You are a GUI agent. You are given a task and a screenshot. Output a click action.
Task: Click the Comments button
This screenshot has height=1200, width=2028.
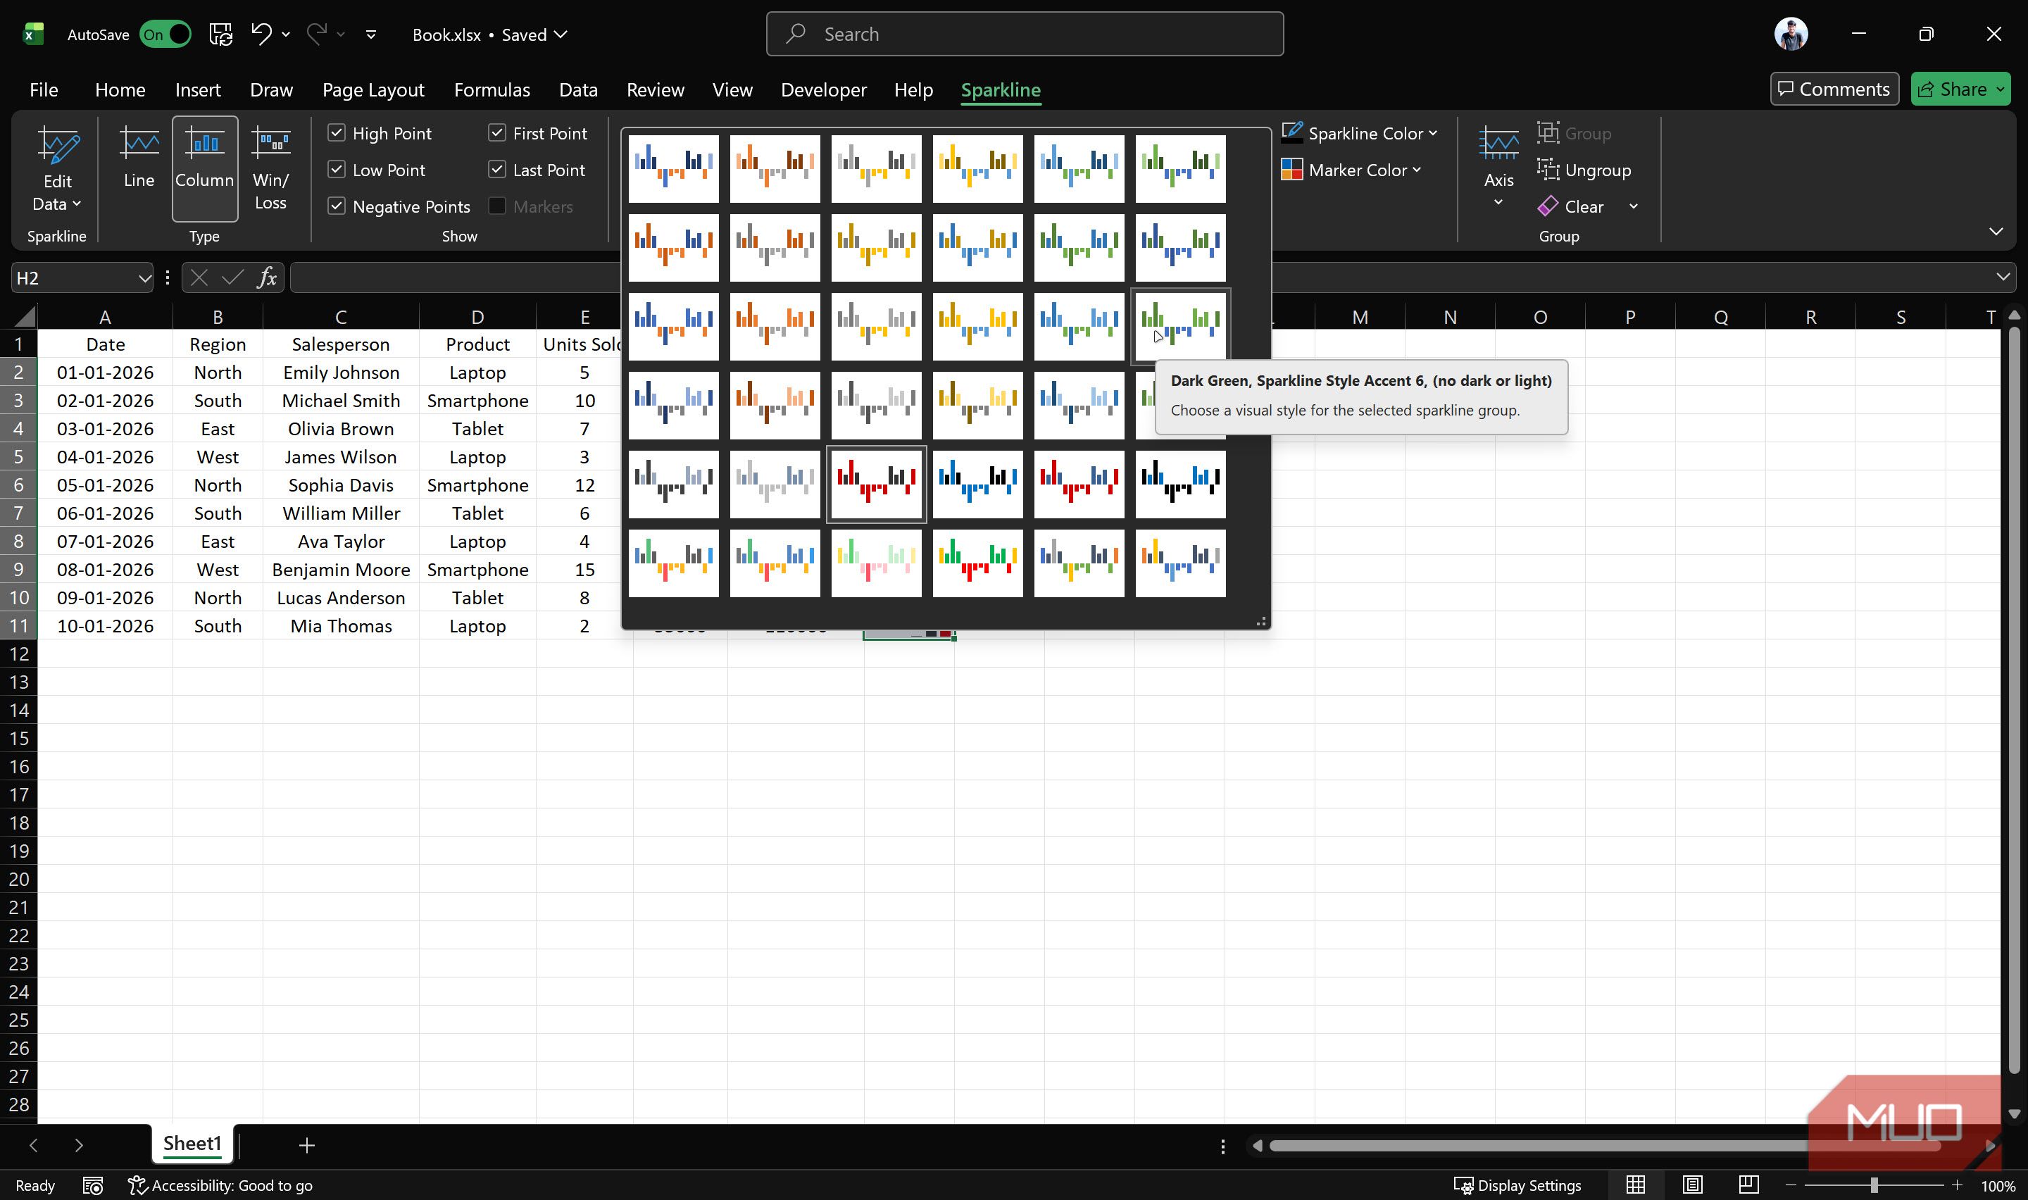click(x=1834, y=89)
